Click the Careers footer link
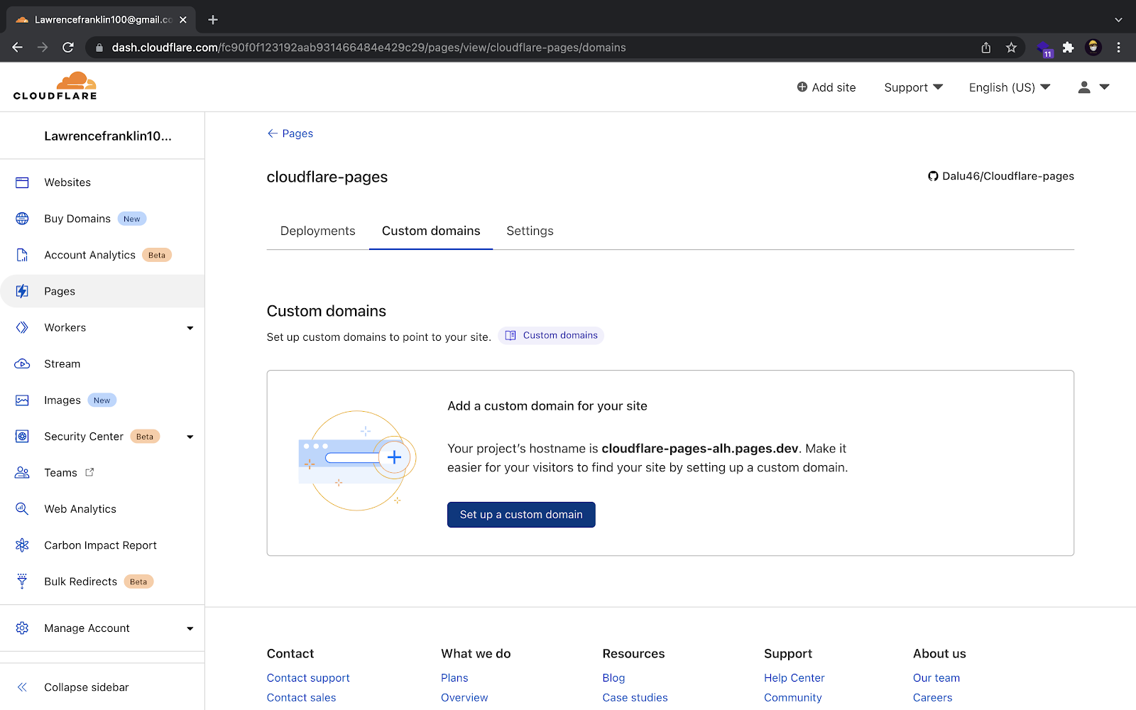This screenshot has width=1136, height=710. pos(932,698)
